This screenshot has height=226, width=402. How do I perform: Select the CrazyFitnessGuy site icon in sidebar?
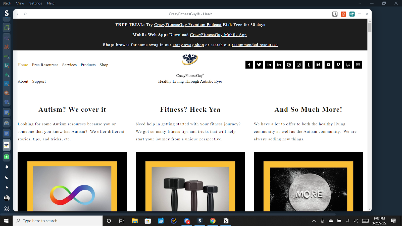(7, 145)
